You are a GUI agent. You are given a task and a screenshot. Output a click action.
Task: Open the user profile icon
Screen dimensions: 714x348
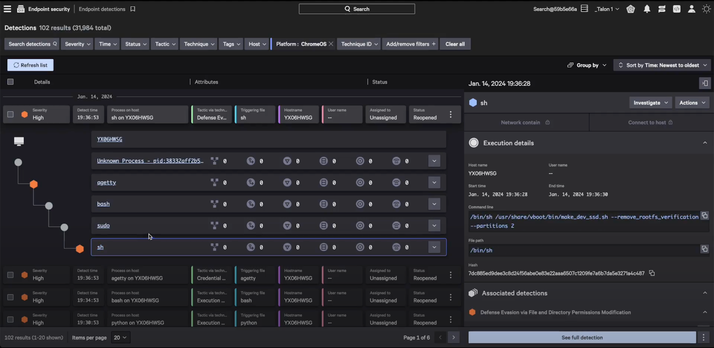click(x=692, y=9)
